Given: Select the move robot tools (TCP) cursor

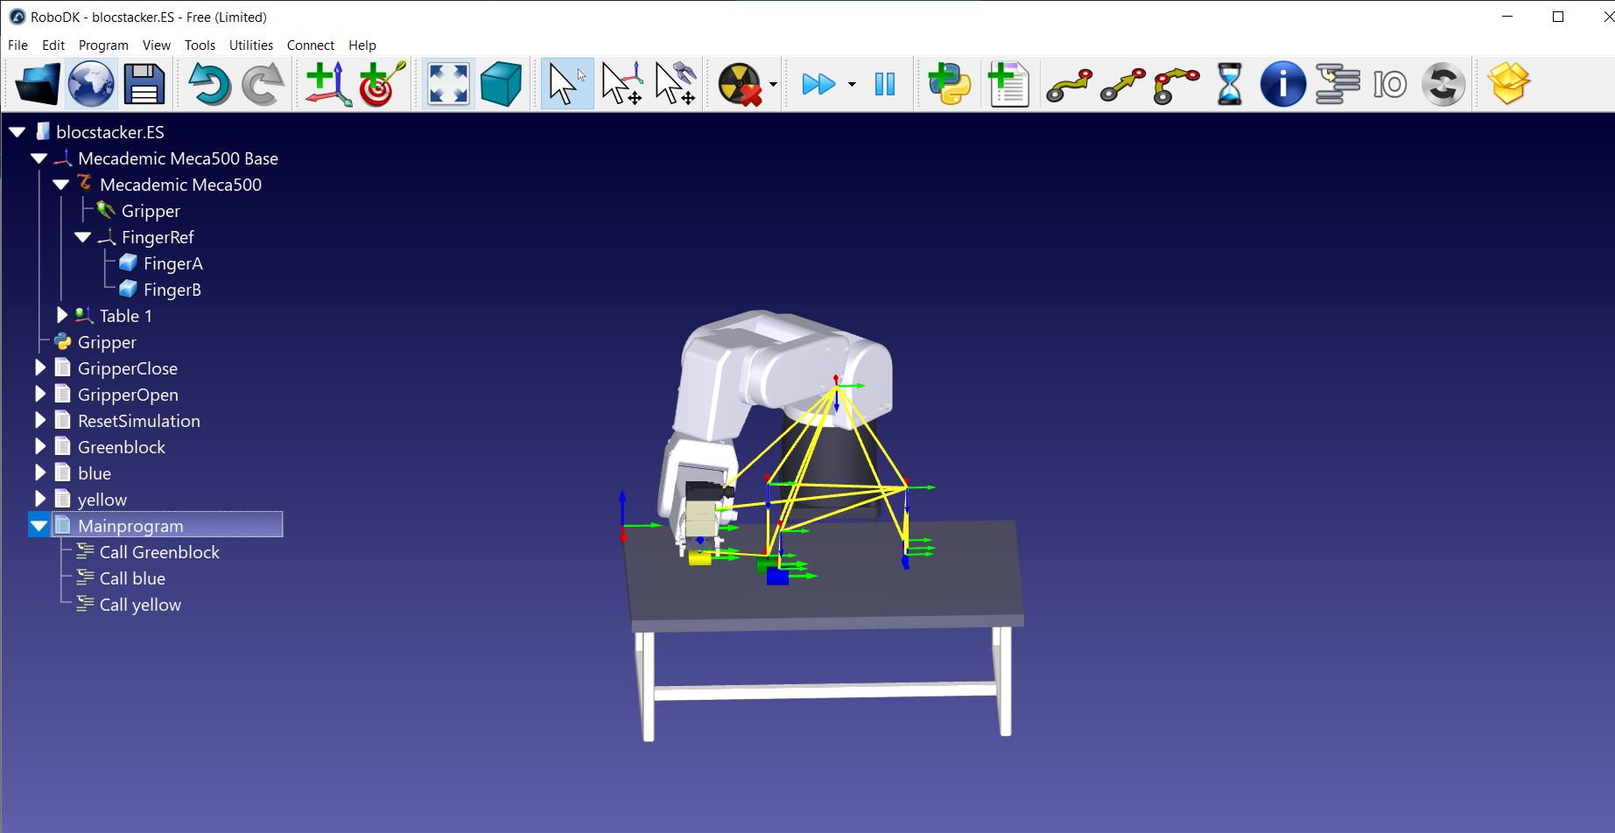Looking at the screenshot, I should 675,84.
